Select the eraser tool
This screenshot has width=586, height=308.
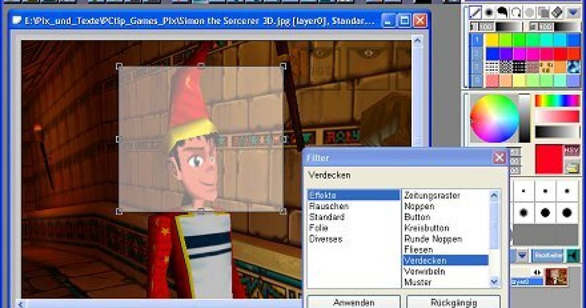tap(557, 12)
